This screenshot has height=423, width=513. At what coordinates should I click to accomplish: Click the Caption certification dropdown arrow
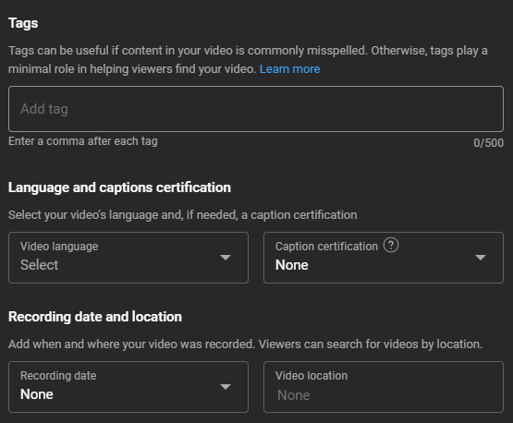click(x=481, y=258)
